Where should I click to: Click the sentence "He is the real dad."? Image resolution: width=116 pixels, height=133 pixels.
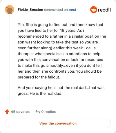pos(46,93)
